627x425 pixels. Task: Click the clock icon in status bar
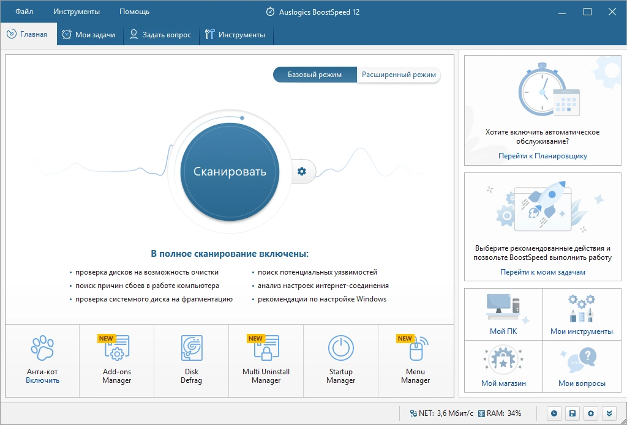click(554, 413)
